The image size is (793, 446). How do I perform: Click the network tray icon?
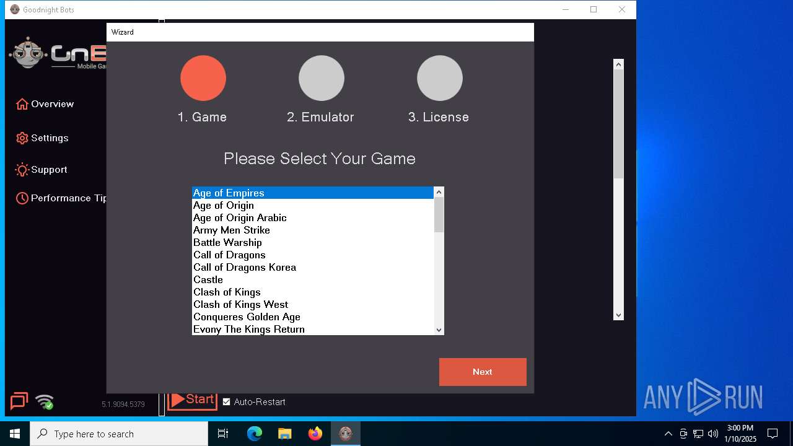coord(698,434)
